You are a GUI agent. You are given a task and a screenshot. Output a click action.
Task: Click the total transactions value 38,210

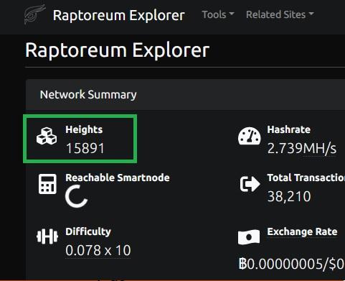click(289, 196)
